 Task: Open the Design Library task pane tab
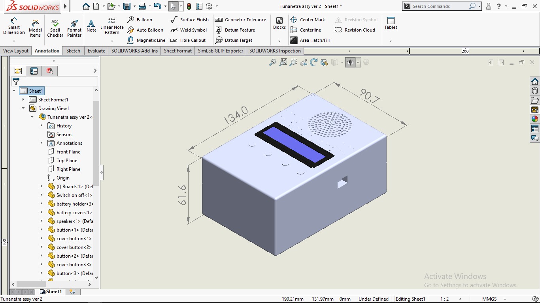tap(535, 91)
